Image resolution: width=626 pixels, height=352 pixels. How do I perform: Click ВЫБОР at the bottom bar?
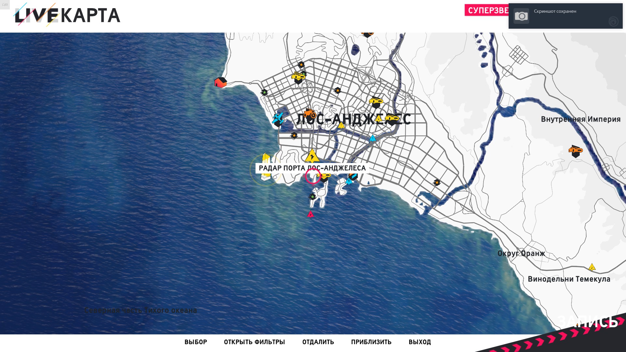coord(196,342)
